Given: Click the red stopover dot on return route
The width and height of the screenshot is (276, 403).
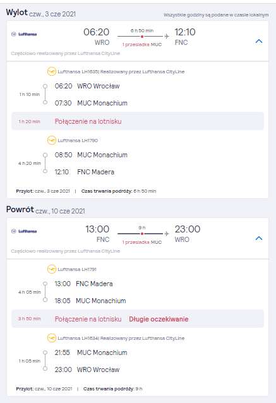Looking at the screenshot, I should pyautogui.click(x=142, y=234).
